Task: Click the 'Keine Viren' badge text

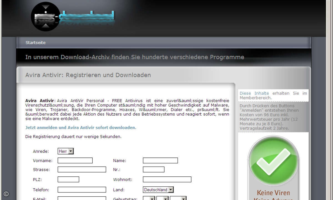Action: coord(273,193)
